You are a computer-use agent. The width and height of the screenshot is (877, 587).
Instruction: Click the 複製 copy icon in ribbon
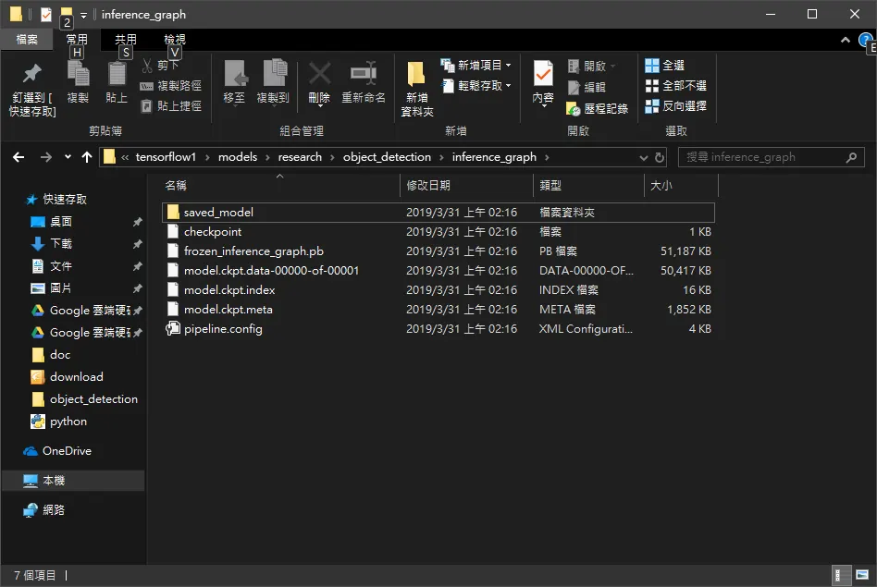tap(79, 73)
